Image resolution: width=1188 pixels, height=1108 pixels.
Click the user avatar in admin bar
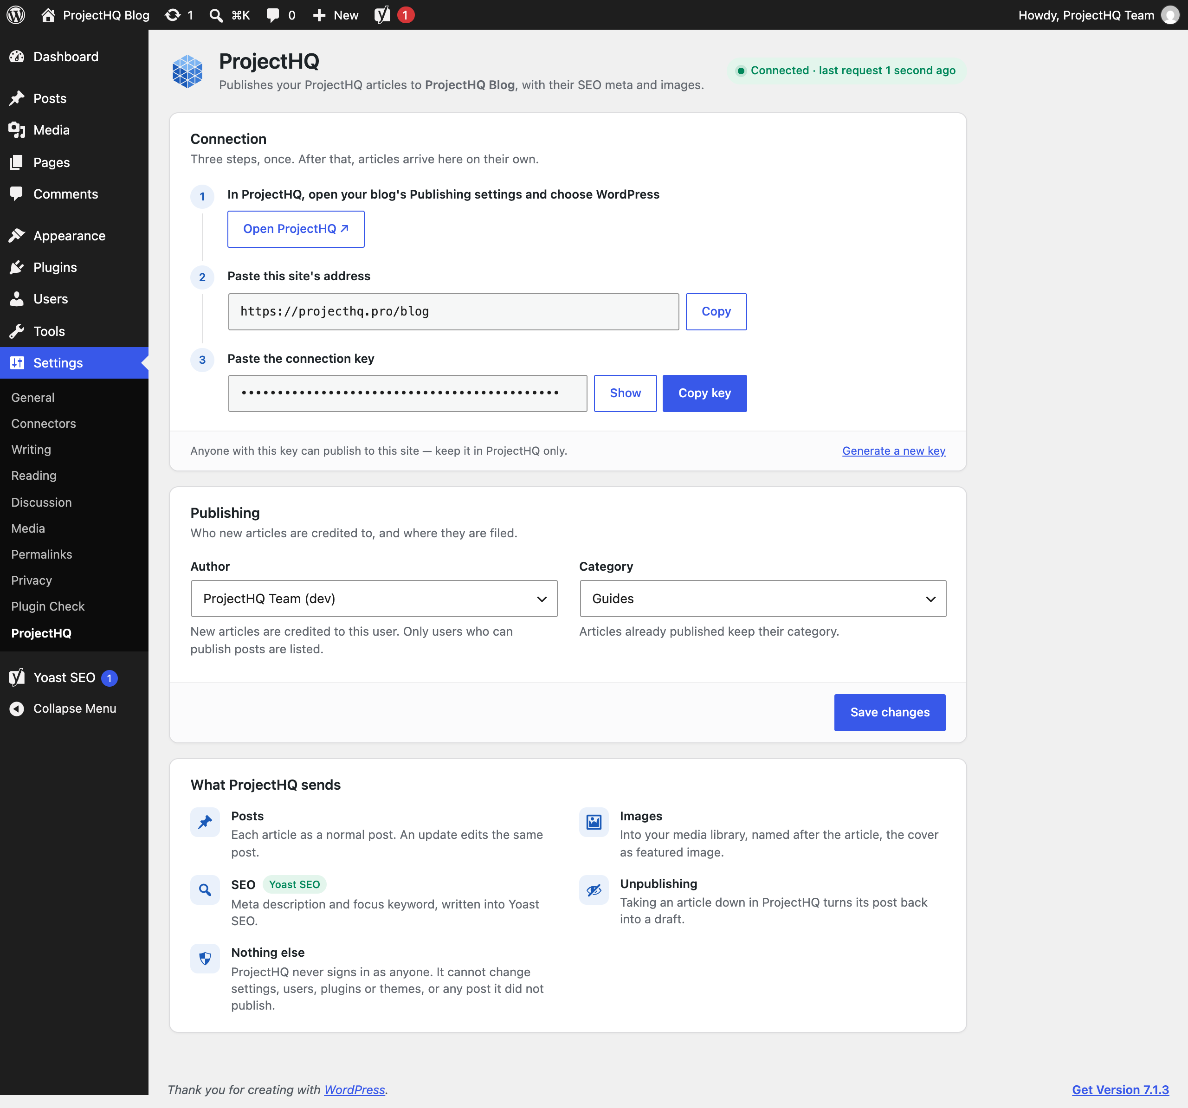(1169, 15)
